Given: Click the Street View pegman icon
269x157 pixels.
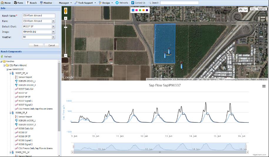Looking at the screenshot, I should (66, 11).
